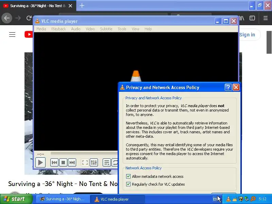Toggle the loop icon in VLC

point(115,163)
